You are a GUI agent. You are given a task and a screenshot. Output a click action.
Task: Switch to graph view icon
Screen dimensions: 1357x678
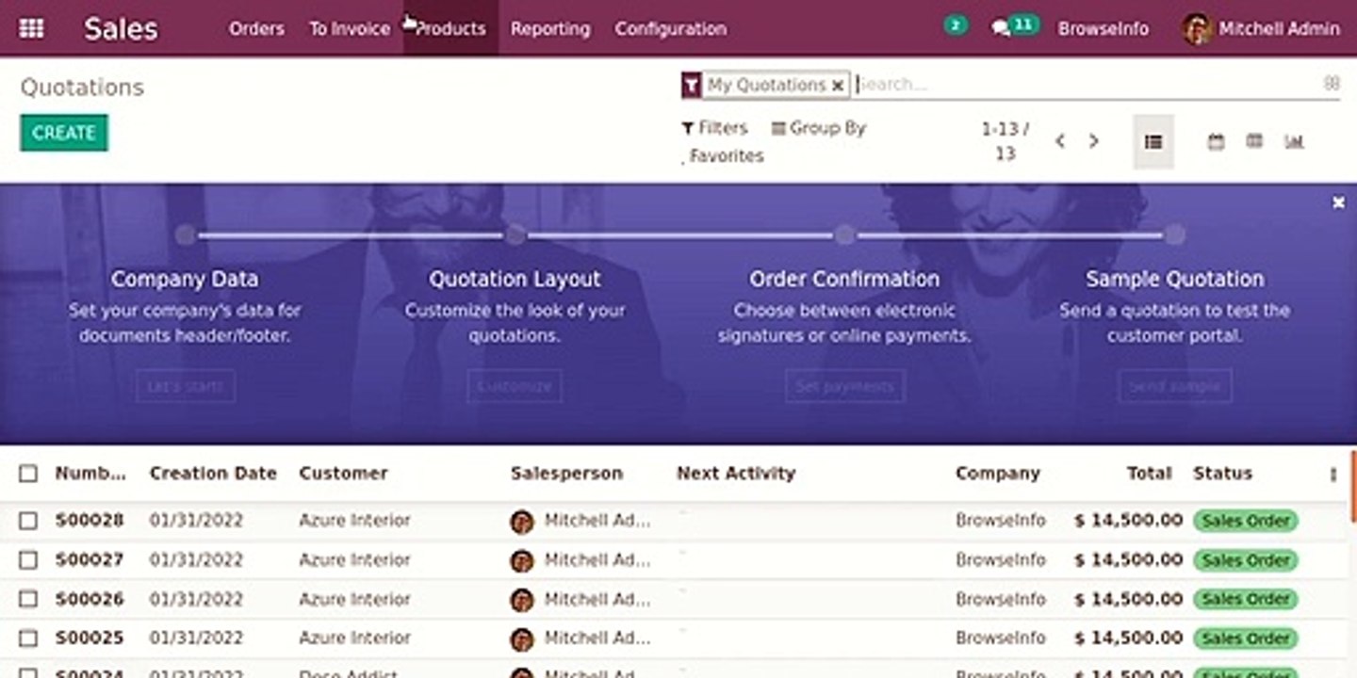click(x=1294, y=141)
